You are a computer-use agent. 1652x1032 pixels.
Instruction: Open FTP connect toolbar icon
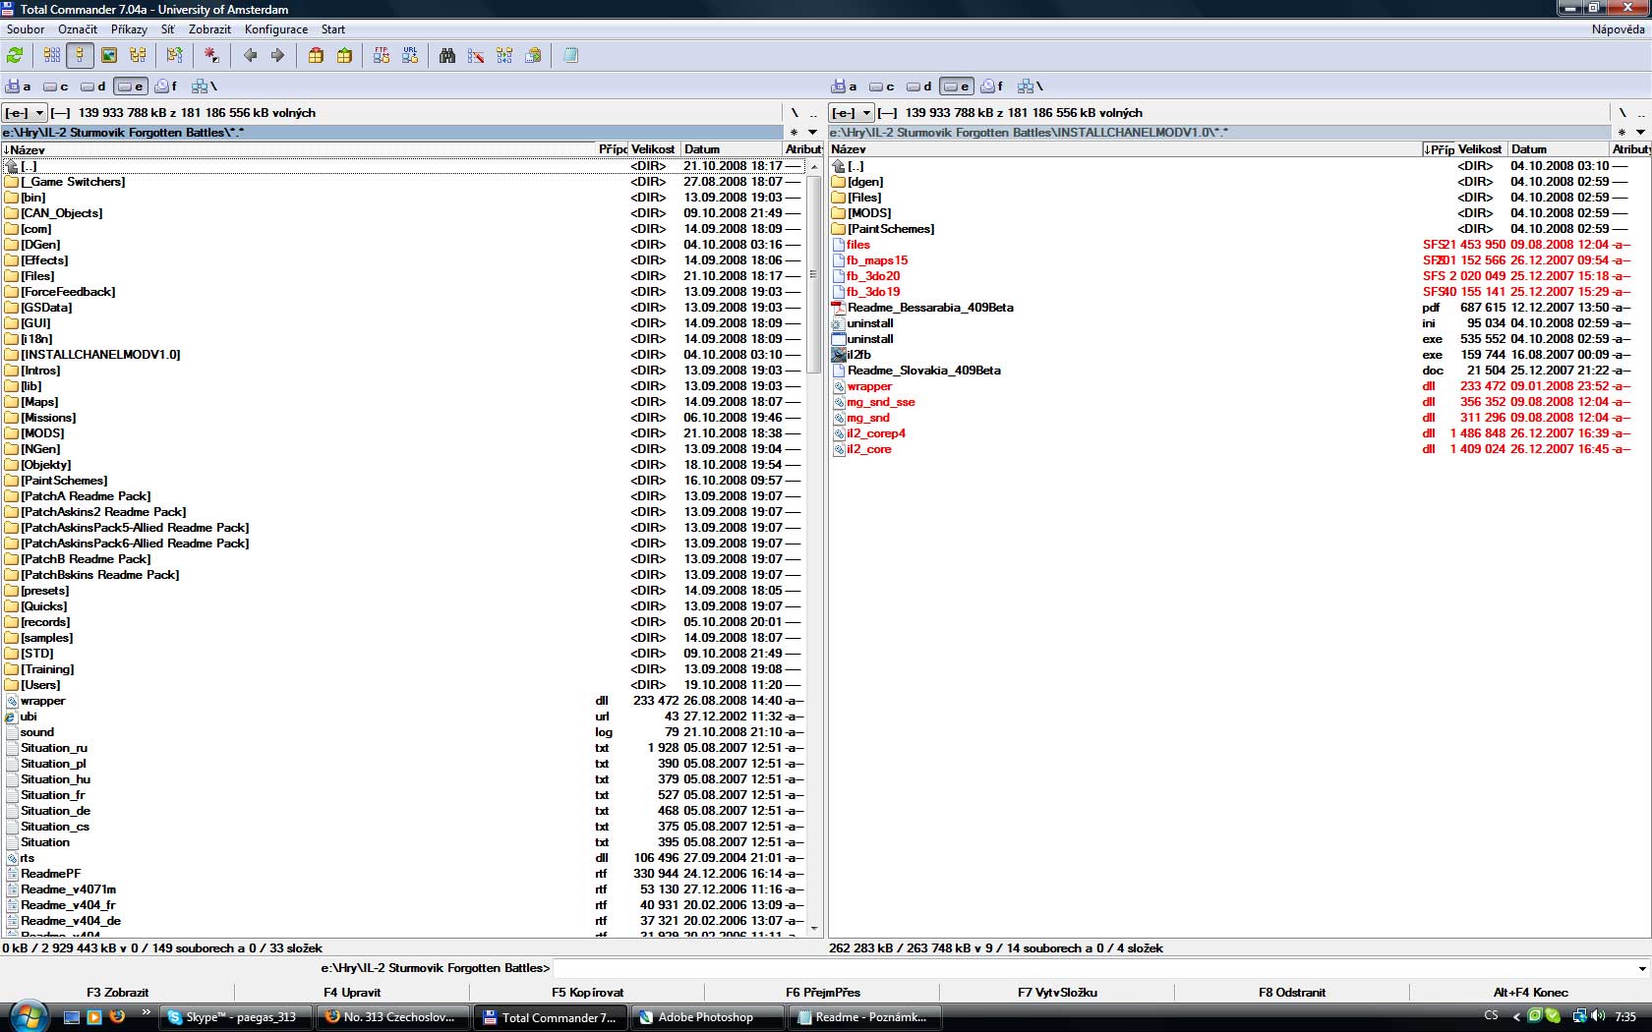[x=382, y=56]
